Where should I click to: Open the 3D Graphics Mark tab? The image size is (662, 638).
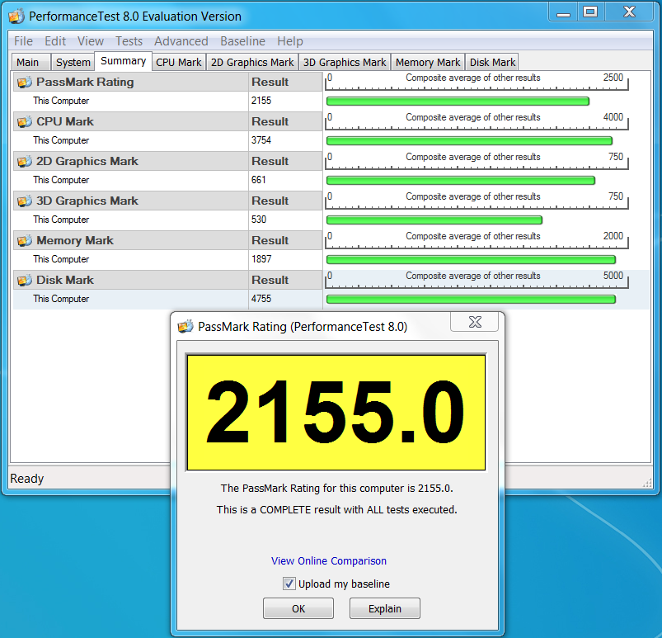pyautogui.click(x=345, y=62)
